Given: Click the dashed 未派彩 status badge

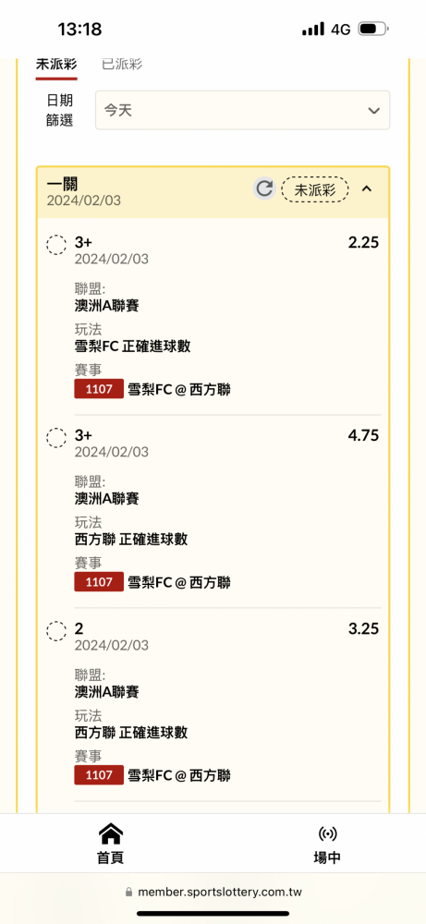Looking at the screenshot, I should point(314,189).
